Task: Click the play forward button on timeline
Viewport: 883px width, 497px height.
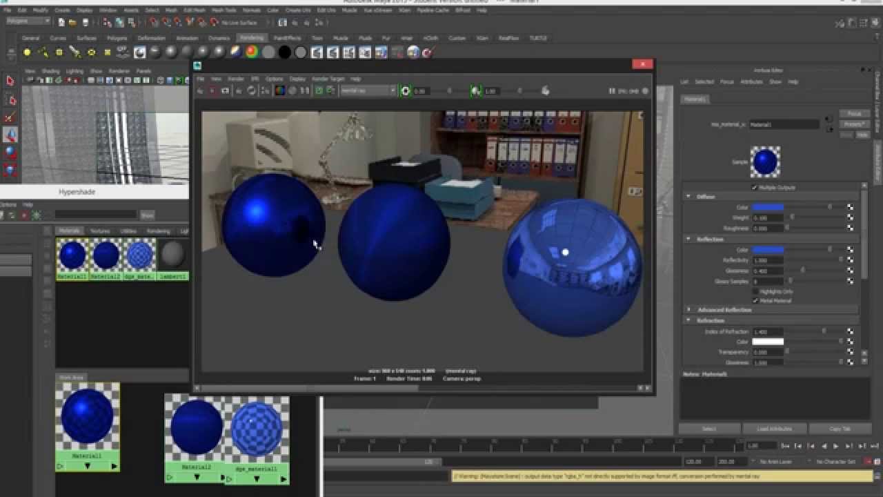Action: point(835,446)
